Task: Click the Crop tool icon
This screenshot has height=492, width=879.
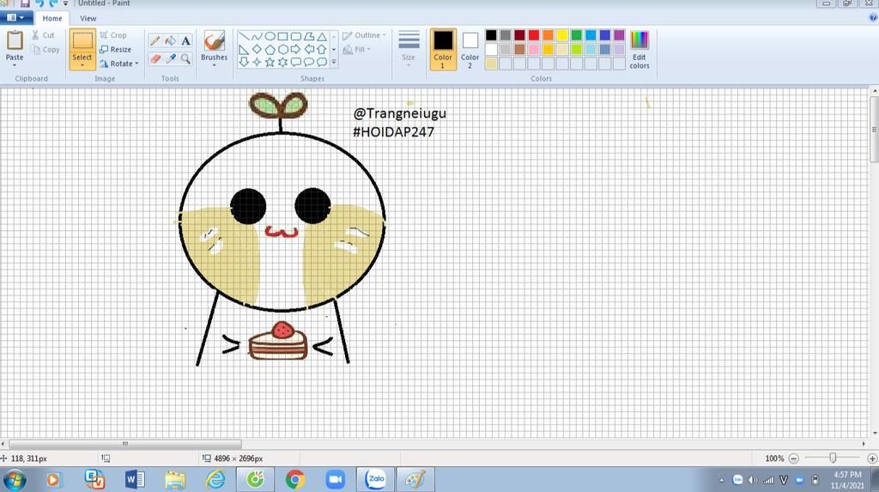Action: pyautogui.click(x=104, y=35)
